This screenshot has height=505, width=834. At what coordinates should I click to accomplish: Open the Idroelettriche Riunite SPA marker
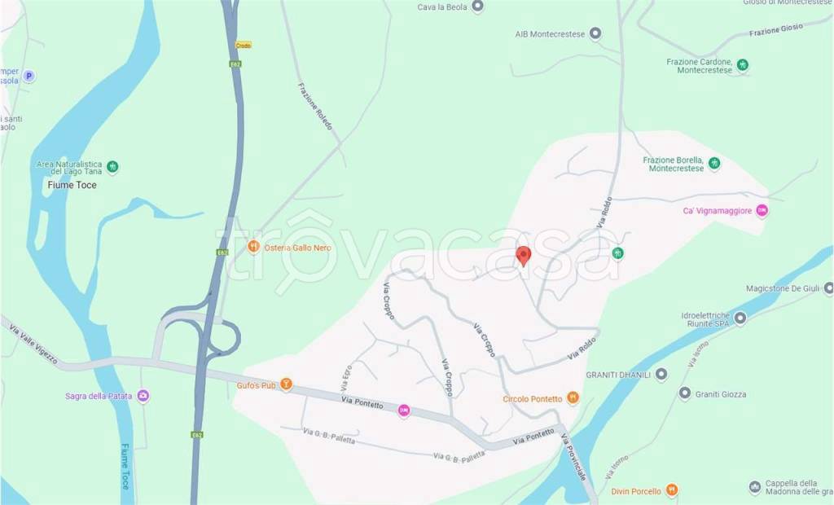click(740, 318)
